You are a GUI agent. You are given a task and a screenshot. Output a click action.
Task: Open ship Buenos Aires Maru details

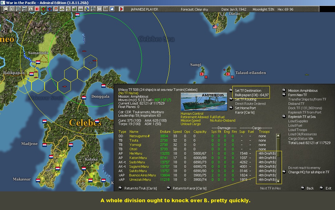(x=143, y=175)
